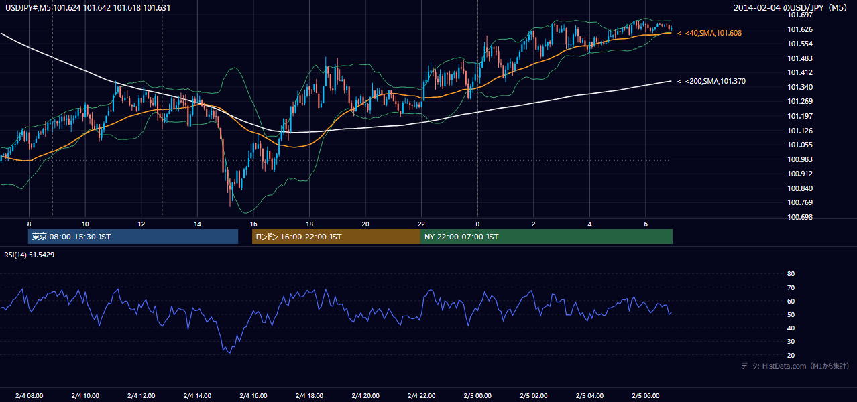Screen dimensions: 857x402
Task: Click the RSI(14) 51.5429 indicator label
Action: [30, 255]
